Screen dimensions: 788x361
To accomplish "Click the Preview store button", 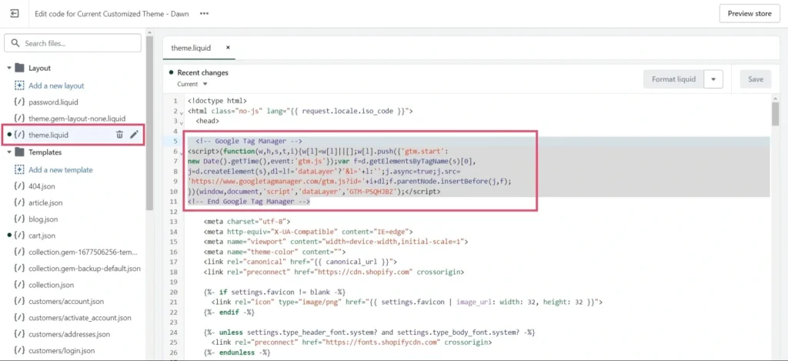I will (x=750, y=14).
